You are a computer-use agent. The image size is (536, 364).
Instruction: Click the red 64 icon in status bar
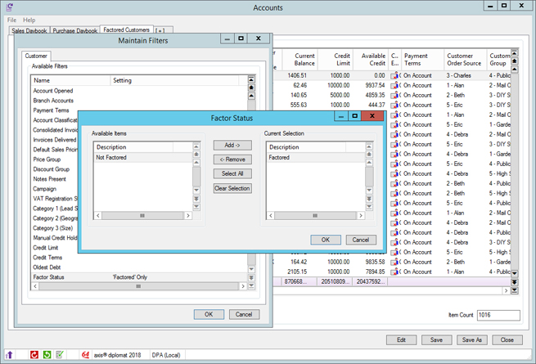(85, 355)
